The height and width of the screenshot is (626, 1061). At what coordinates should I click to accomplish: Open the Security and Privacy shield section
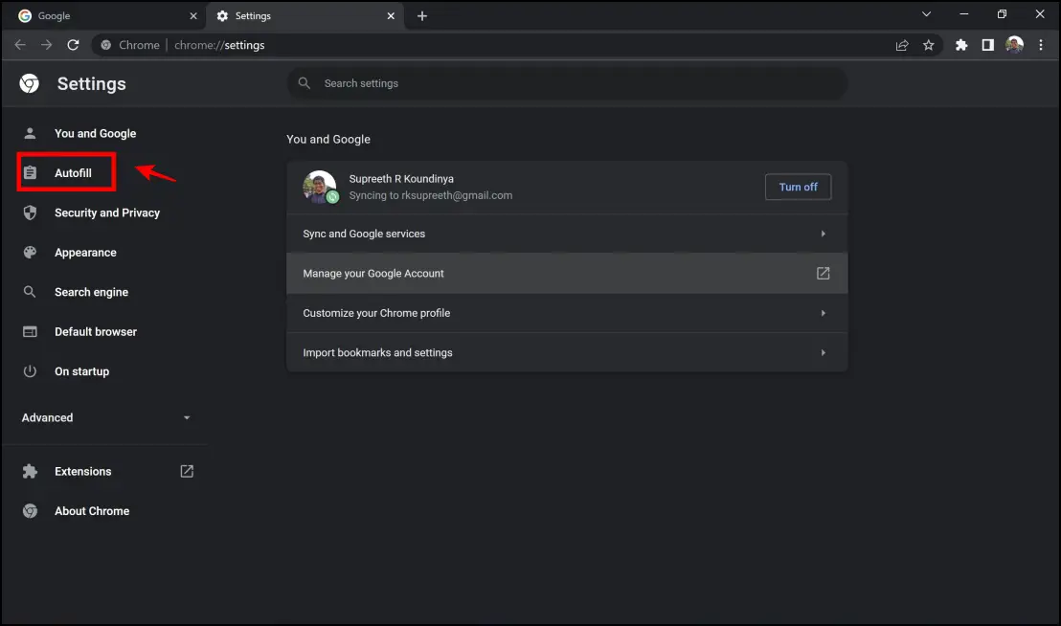106,212
